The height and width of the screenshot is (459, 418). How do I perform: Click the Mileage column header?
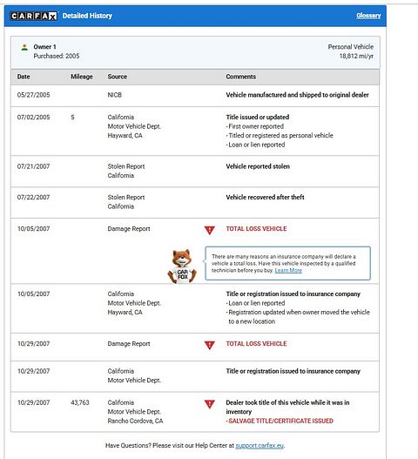(82, 77)
